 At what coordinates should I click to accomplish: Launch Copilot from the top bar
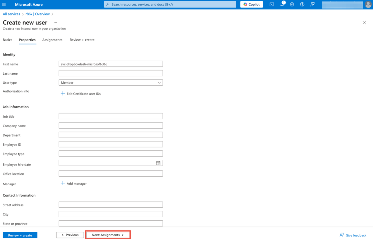coord(251,4)
